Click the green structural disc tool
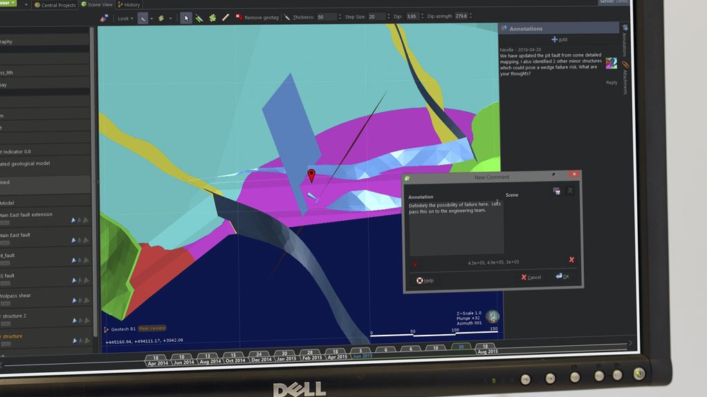 212,17
